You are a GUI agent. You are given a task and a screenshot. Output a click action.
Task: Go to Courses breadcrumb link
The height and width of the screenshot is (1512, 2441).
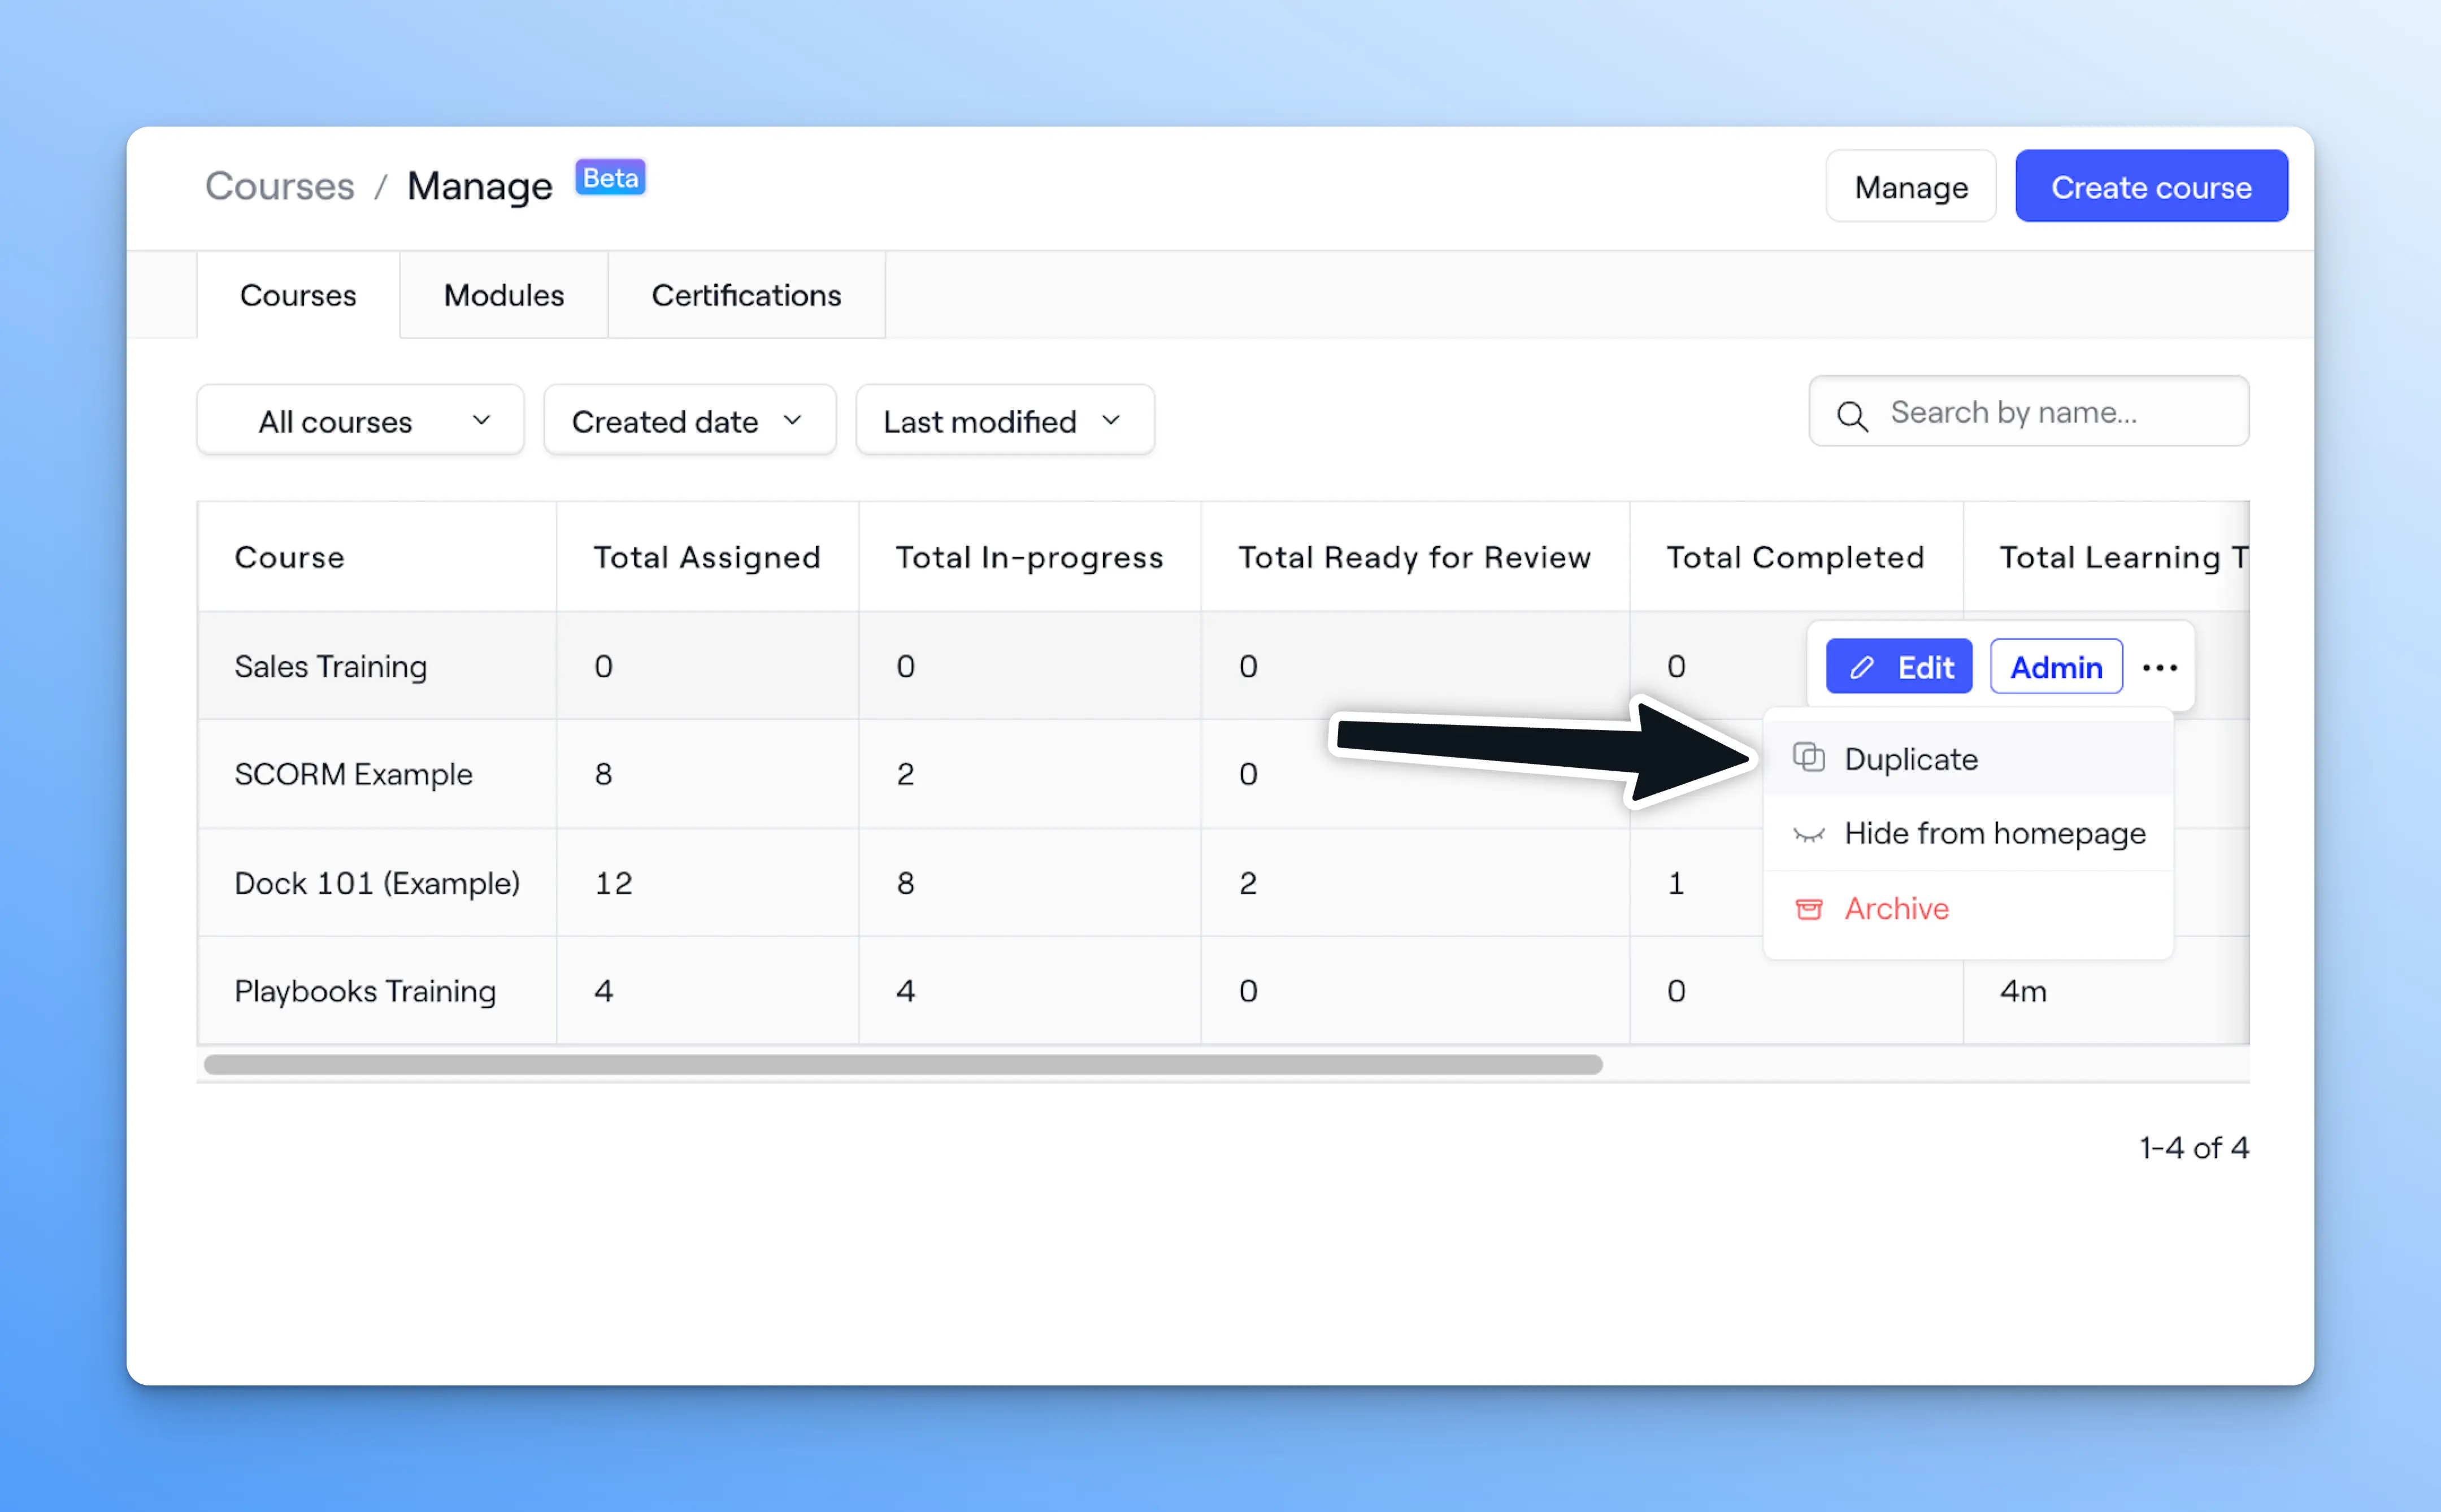click(x=279, y=186)
